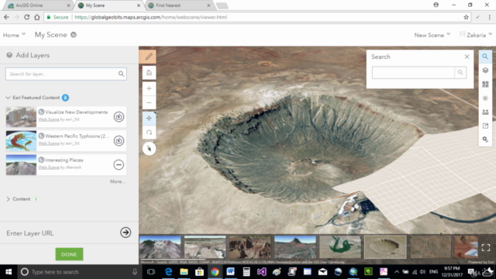The height and width of the screenshot is (279, 496).
Task: Zoom out with the minus button
Action: click(x=149, y=102)
